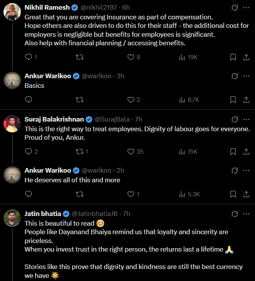Open Suraj Balakrishnan's 7h timestamp link
Image resolution: width=255 pixels, height=281 pixels.
click(x=138, y=119)
